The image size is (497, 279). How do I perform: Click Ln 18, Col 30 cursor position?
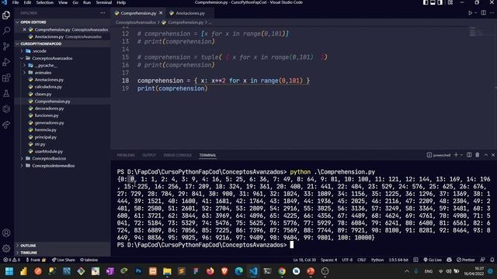click(304, 260)
